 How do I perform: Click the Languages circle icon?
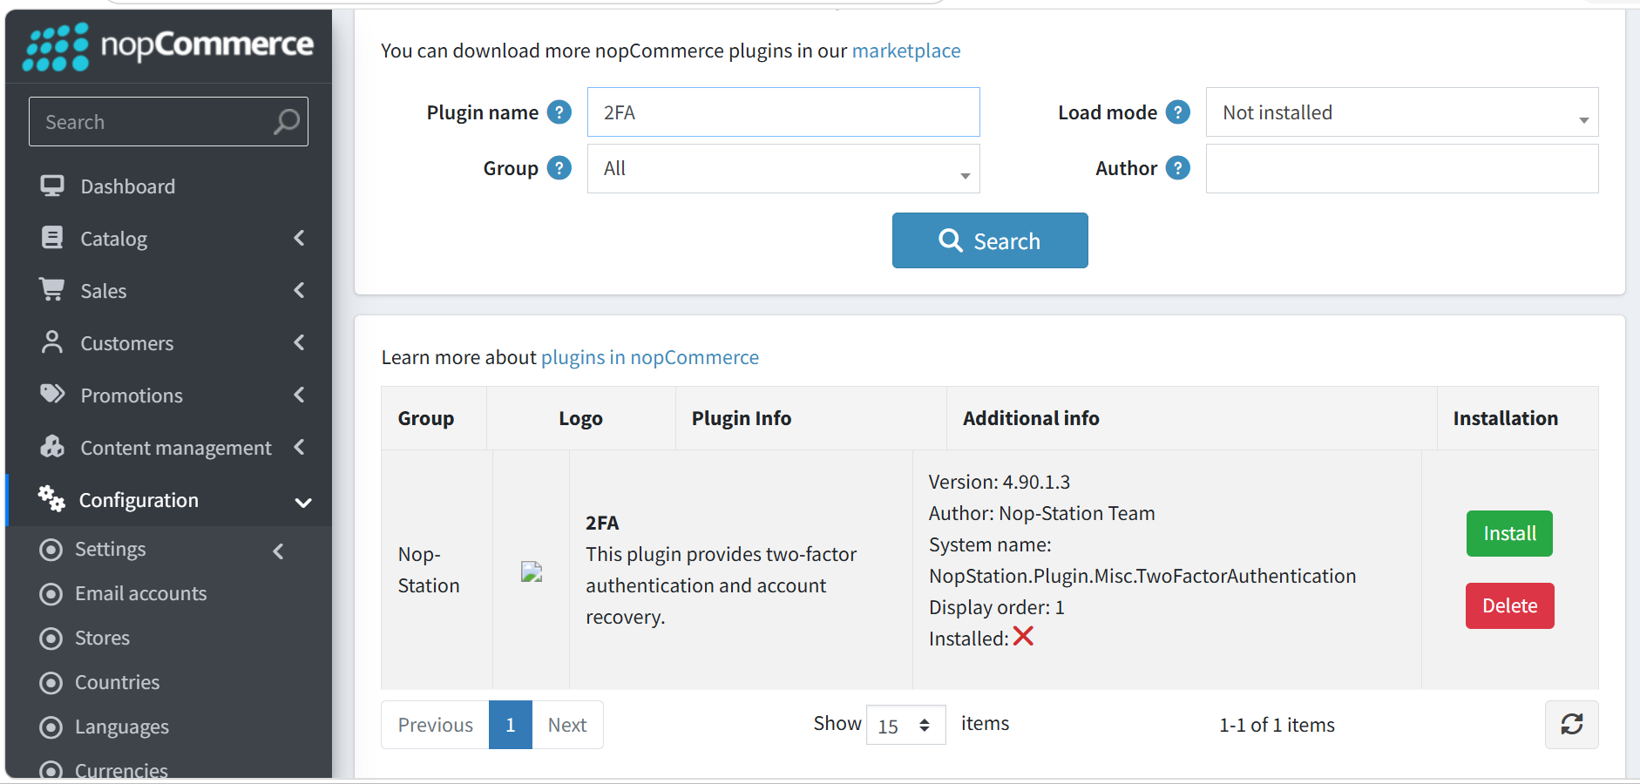[x=51, y=727]
